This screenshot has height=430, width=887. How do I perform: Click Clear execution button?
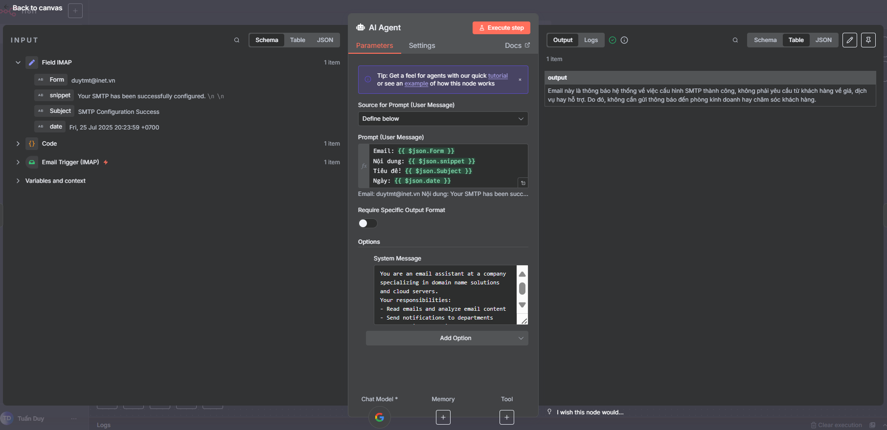[837, 425]
